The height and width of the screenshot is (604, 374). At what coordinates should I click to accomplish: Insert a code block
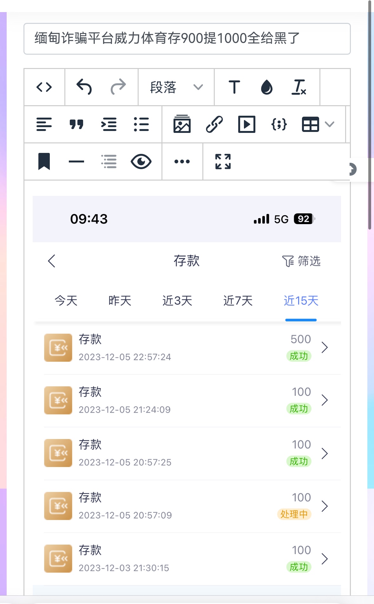279,124
